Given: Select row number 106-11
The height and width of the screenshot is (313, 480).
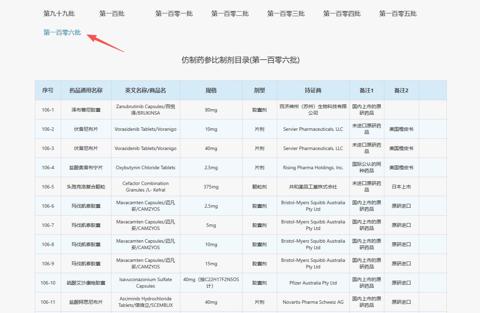Looking at the screenshot, I should 48,302.
